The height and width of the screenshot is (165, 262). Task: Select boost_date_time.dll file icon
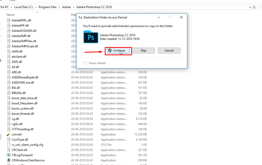[9, 98]
